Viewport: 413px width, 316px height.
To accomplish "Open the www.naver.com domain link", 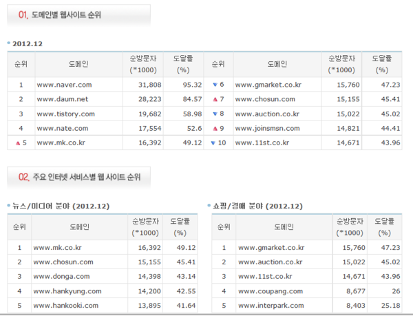I will (x=63, y=85).
